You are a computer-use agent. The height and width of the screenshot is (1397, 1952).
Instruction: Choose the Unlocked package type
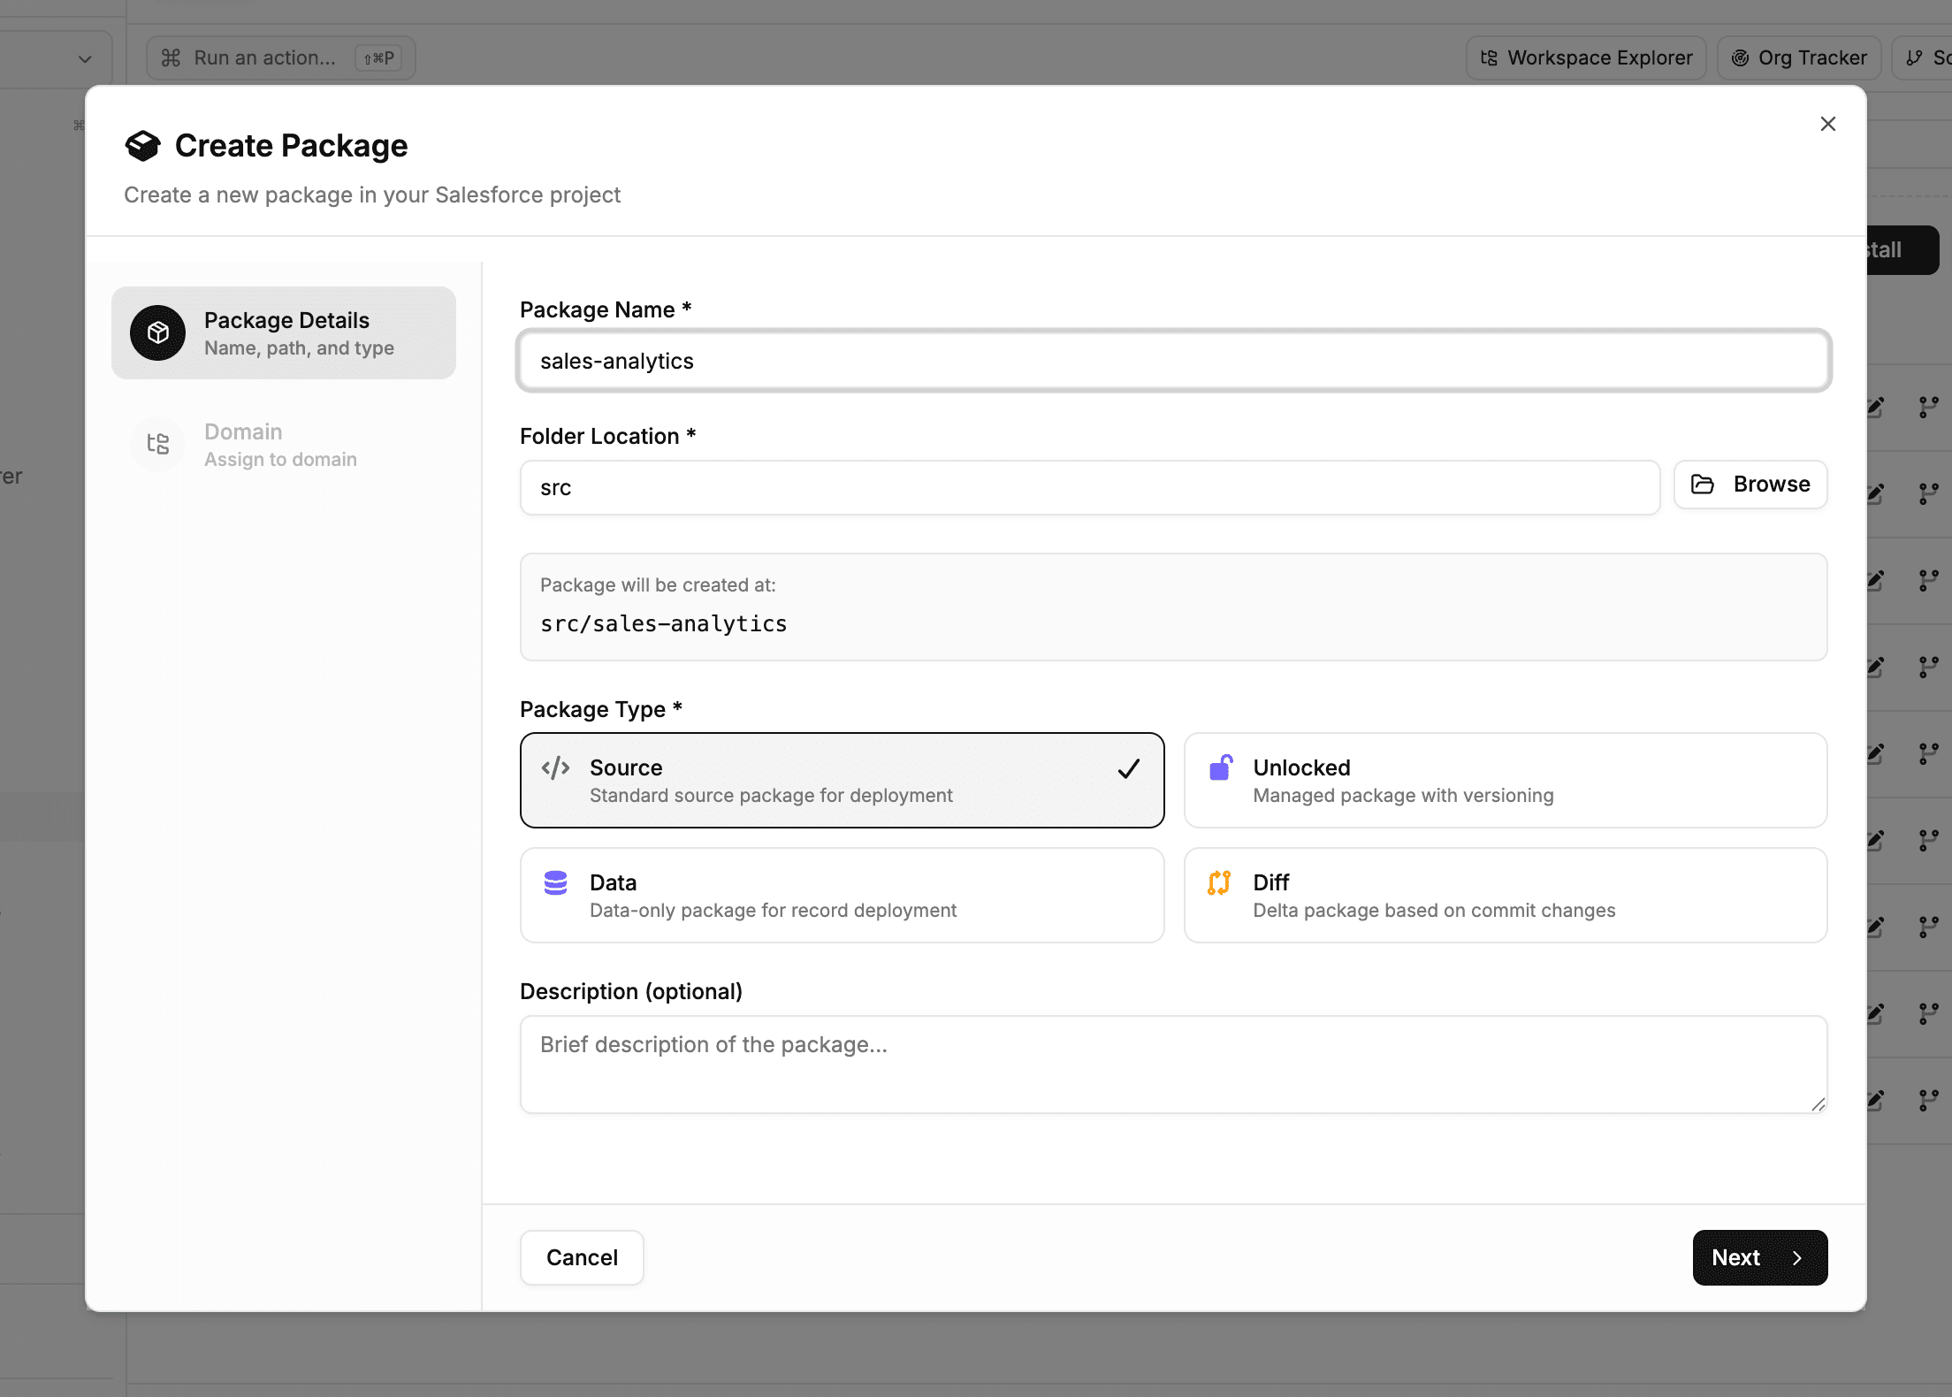[x=1505, y=781]
